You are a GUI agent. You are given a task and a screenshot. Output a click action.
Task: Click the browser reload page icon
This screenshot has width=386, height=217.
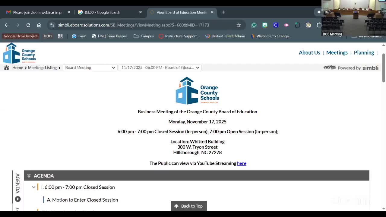(28, 25)
